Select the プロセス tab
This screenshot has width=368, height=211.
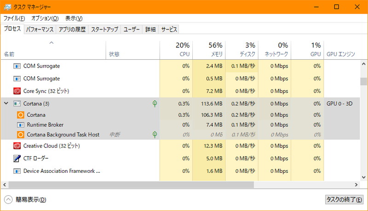click(x=12, y=29)
